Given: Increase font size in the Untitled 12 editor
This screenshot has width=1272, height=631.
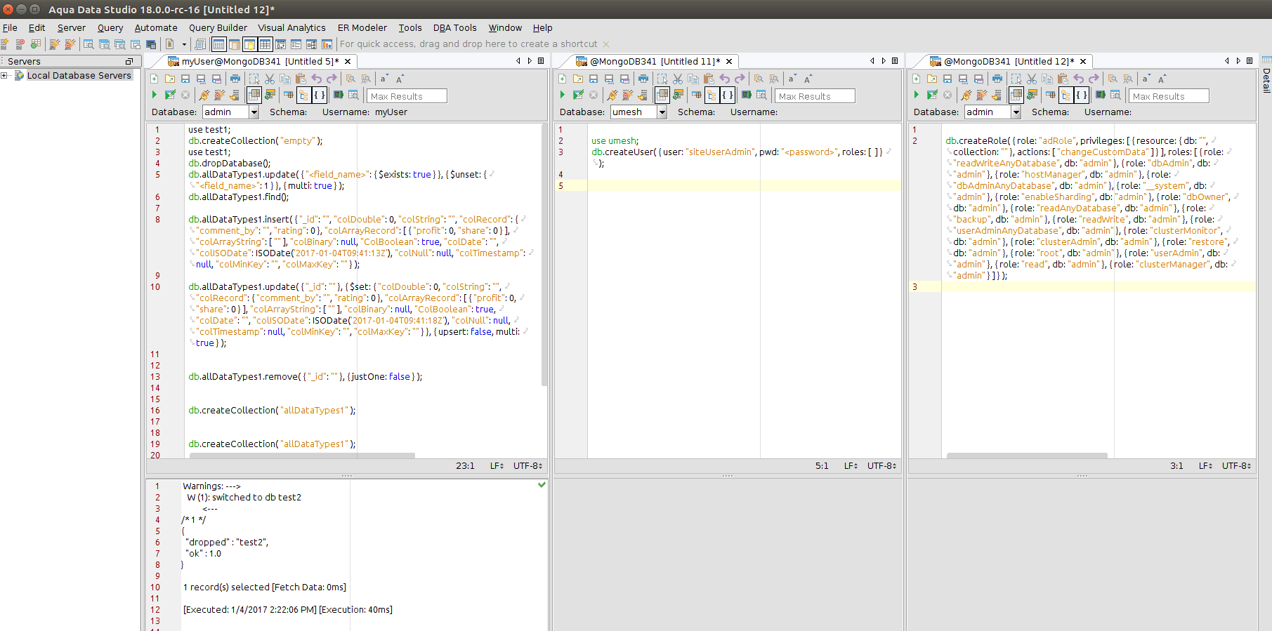Looking at the screenshot, I should (x=1162, y=79).
